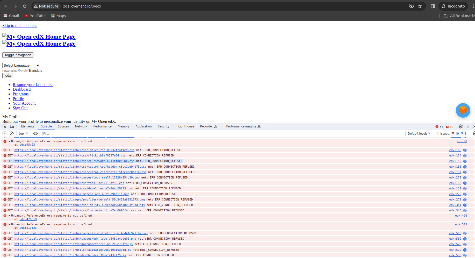Switch to the Recorder tab
This screenshot has width=475, height=258.
208,126
